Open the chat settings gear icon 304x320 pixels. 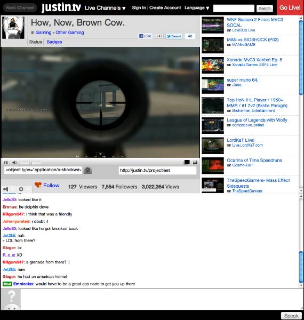pos(21,189)
